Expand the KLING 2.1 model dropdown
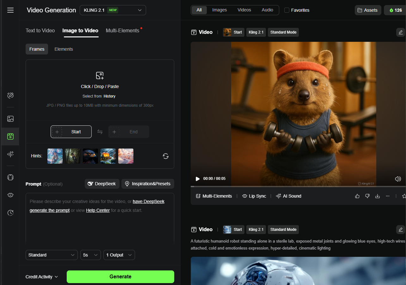 tap(113, 10)
